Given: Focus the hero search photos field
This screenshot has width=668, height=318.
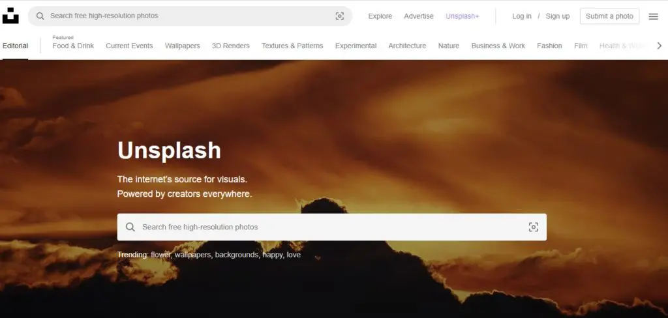Looking at the screenshot, I should [332, 227].
